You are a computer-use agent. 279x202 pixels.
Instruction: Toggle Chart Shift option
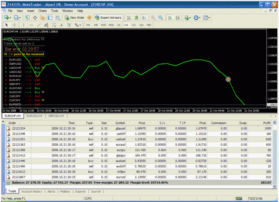click(178, 17)
